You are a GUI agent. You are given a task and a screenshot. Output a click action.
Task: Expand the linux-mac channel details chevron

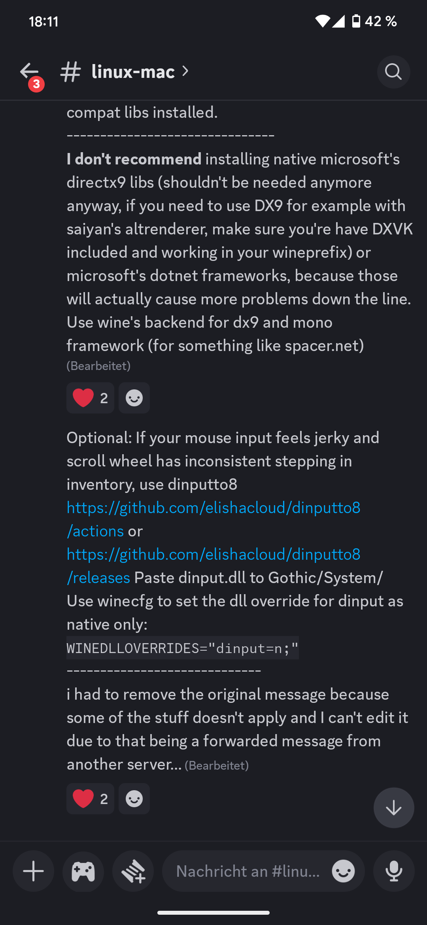click(185, 71)
